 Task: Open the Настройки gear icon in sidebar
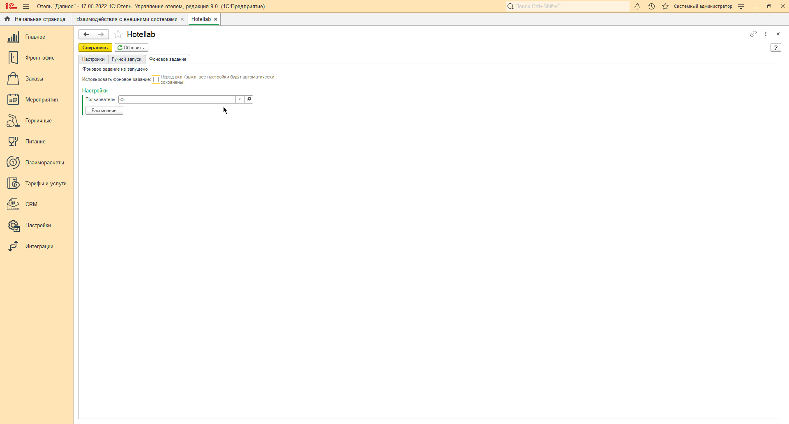(x=13, y=226)
